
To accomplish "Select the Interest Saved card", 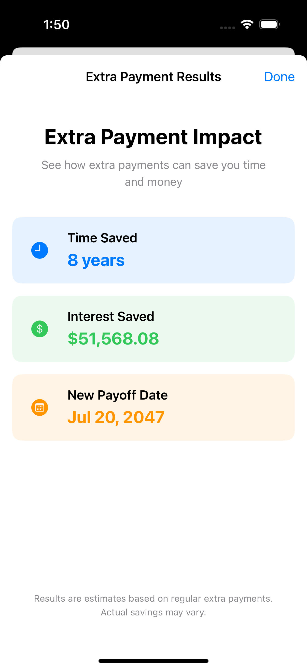I will 207,329.
